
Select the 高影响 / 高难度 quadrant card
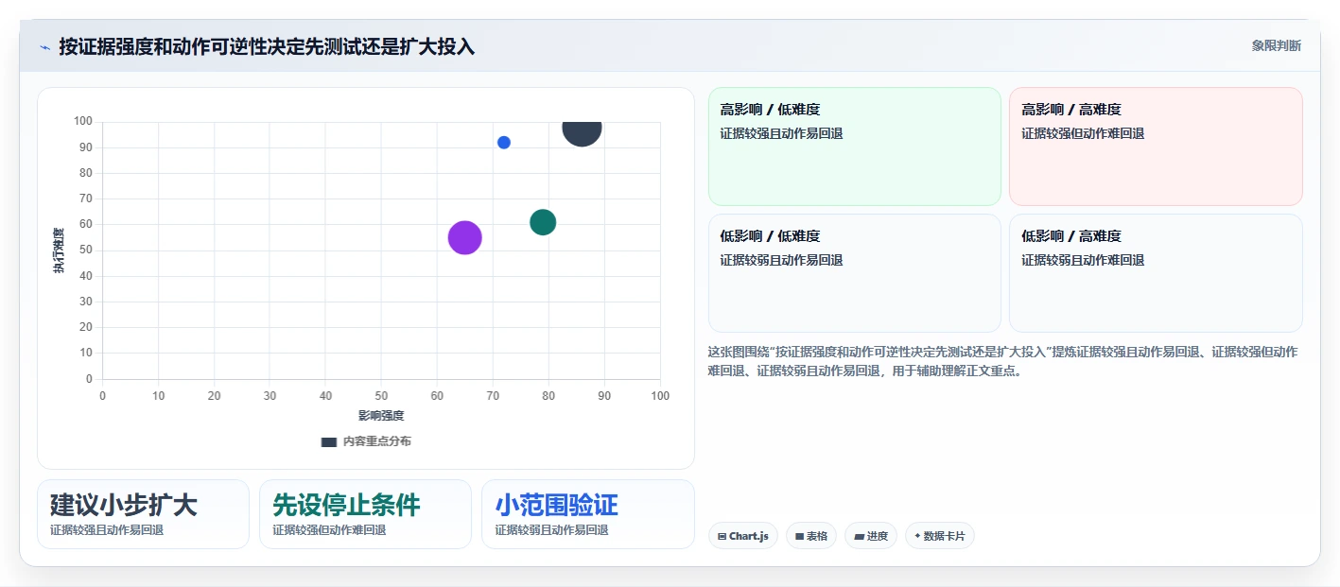tap(1156, 147)
